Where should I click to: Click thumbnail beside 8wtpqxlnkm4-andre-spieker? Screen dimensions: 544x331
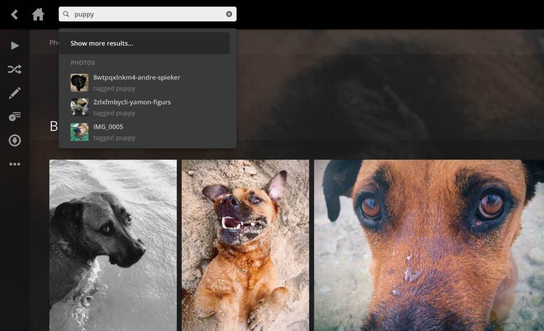(79, 82)
